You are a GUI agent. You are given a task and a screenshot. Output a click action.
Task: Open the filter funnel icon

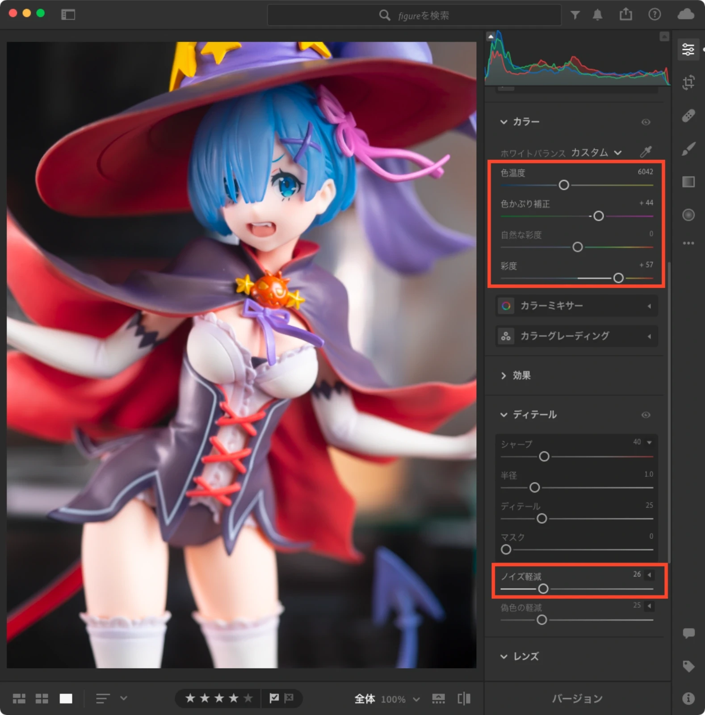pyautogui.click(x=575, y=15)
